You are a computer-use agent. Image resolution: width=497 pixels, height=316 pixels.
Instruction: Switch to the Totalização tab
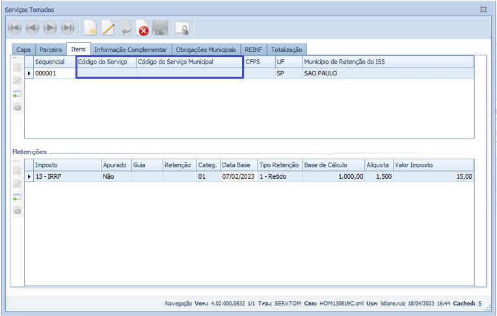click(286, 49)
